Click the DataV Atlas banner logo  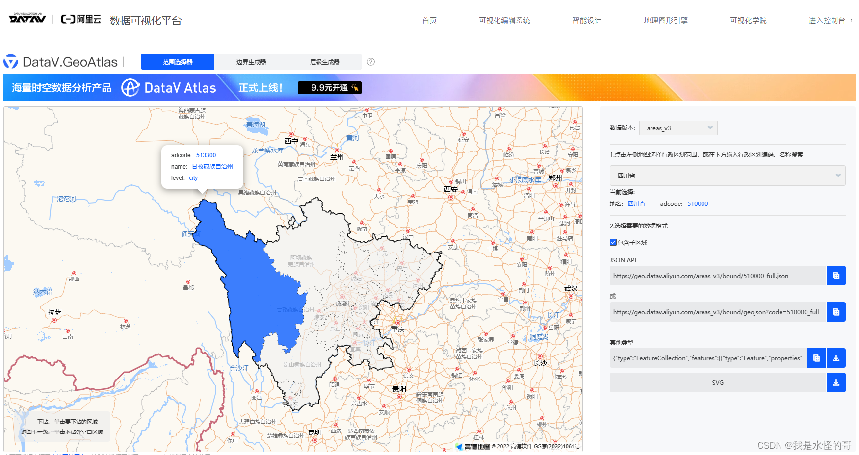click(x=169, y=88)
